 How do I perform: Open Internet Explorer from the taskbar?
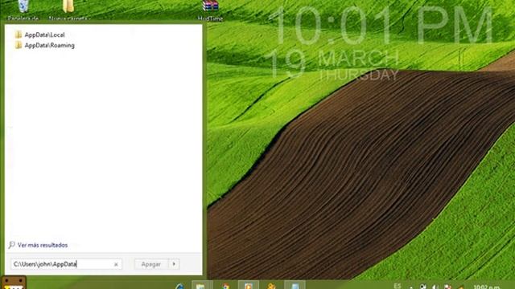tap(179, 286)
